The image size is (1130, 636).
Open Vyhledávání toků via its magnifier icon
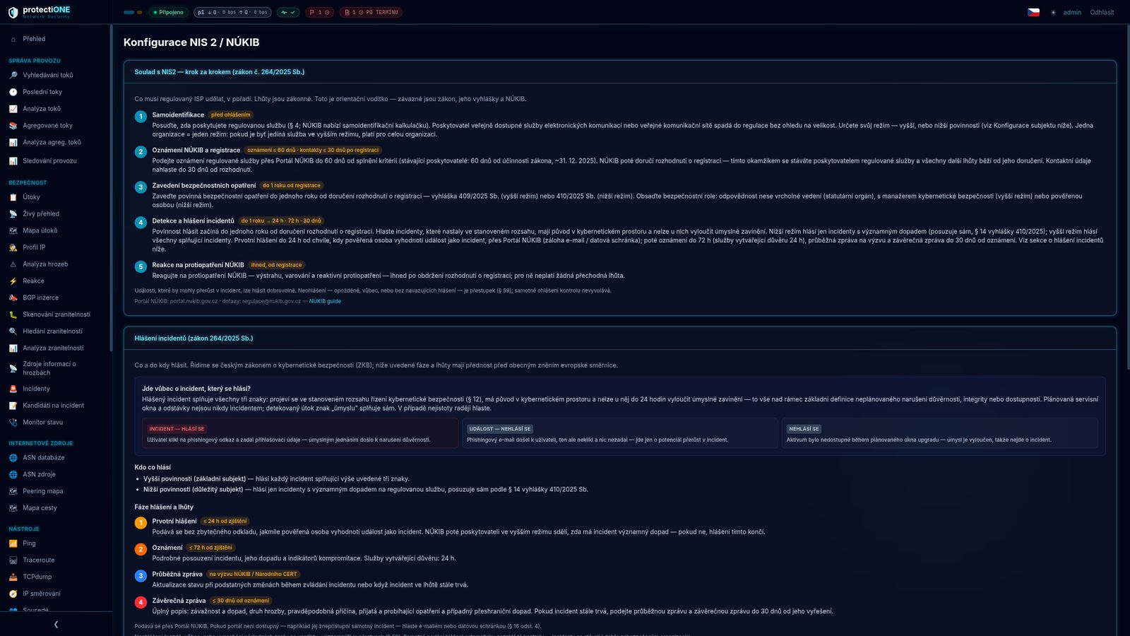(13, 75)
